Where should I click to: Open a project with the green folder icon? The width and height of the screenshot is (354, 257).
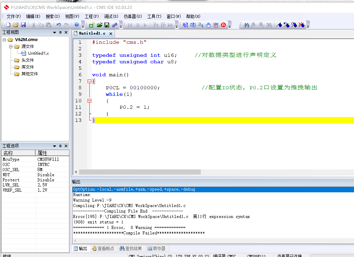[100, 25]
